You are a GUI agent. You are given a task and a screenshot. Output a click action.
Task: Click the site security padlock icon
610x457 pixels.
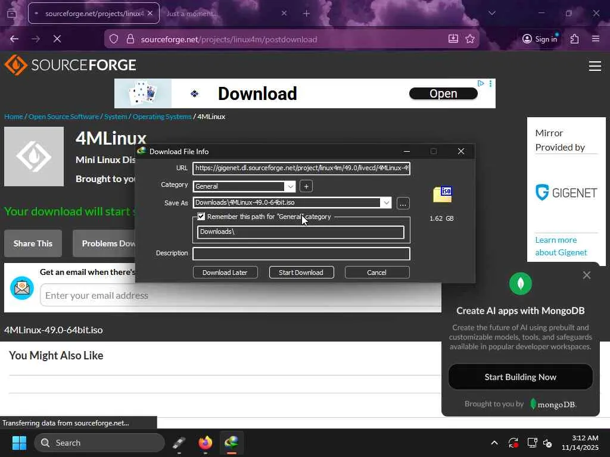pos(130,39)
